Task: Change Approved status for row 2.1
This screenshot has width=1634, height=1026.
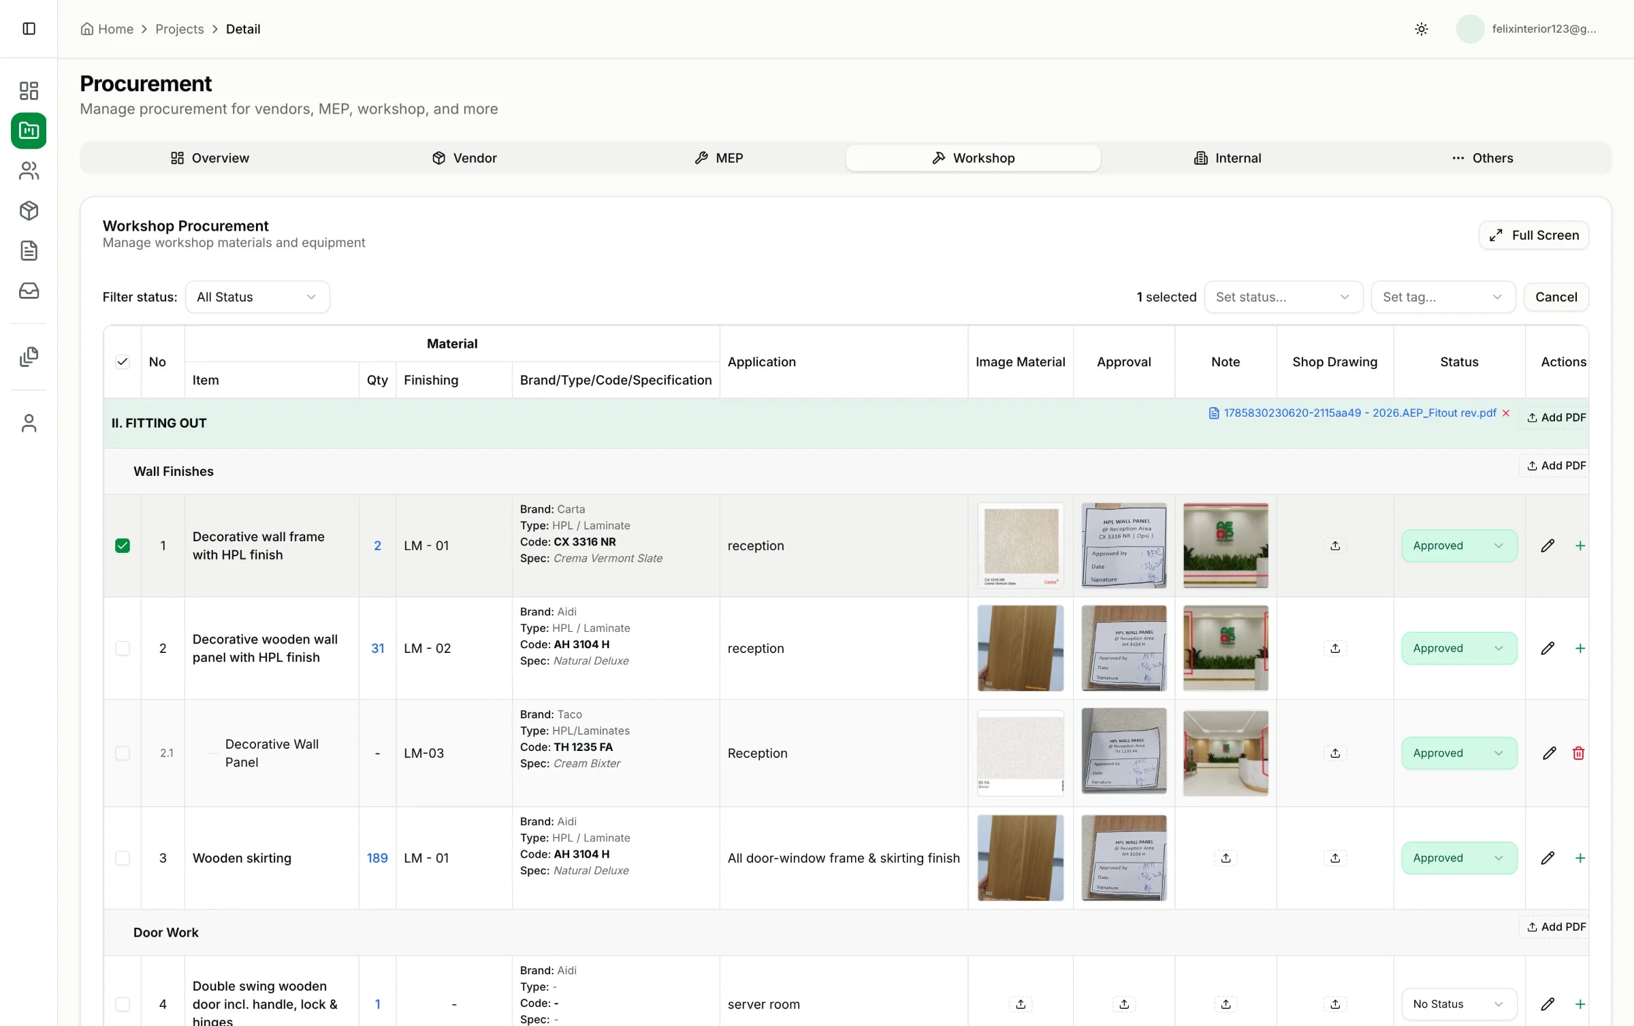Action: [x=1459, y=753]
